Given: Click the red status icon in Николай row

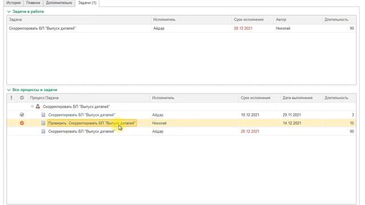Looking at the screenshot, I should 22,123.
